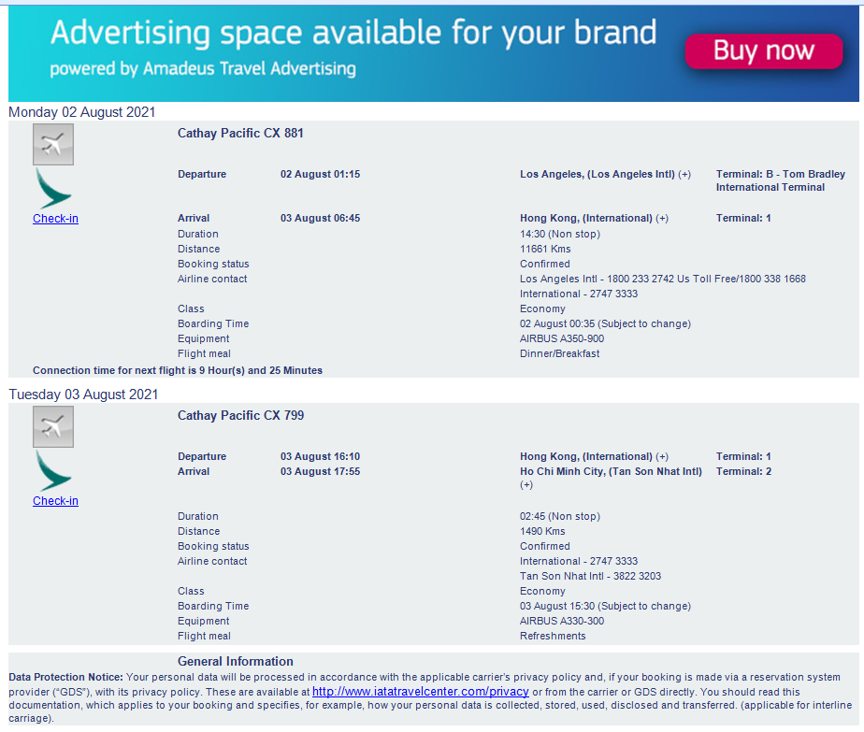
Task: Open Check-in link for flight CX 799
Action: tap(56, 501)
